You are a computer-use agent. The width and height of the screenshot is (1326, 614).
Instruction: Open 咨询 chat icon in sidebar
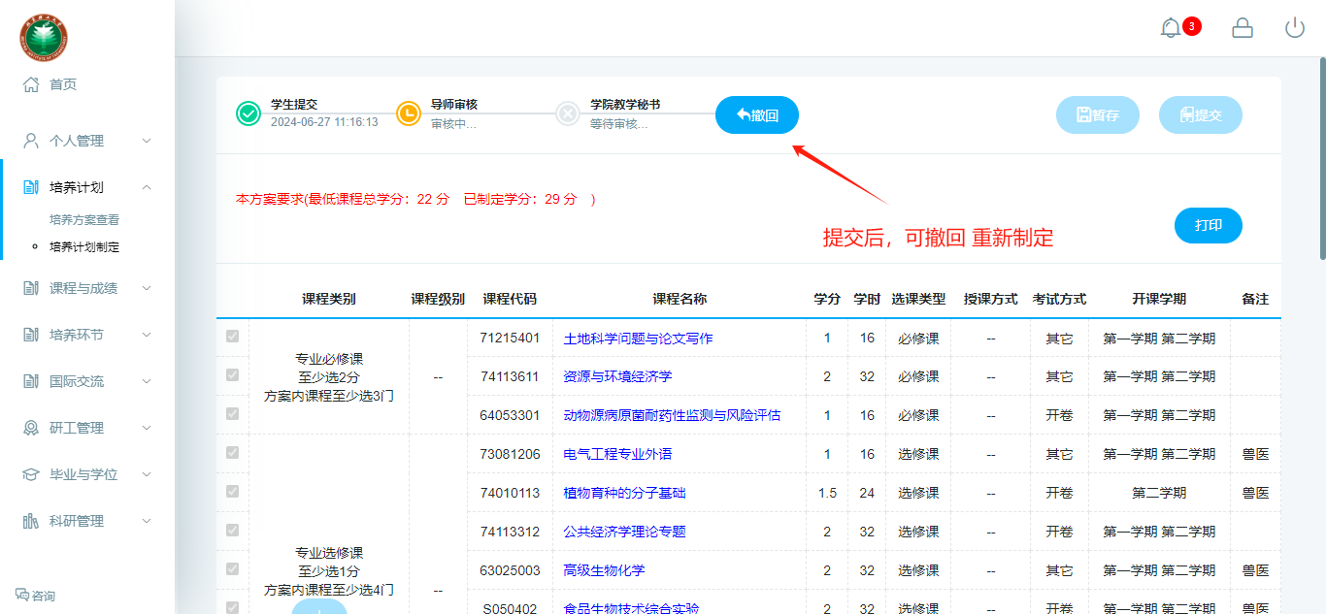(x=23, y=595)
